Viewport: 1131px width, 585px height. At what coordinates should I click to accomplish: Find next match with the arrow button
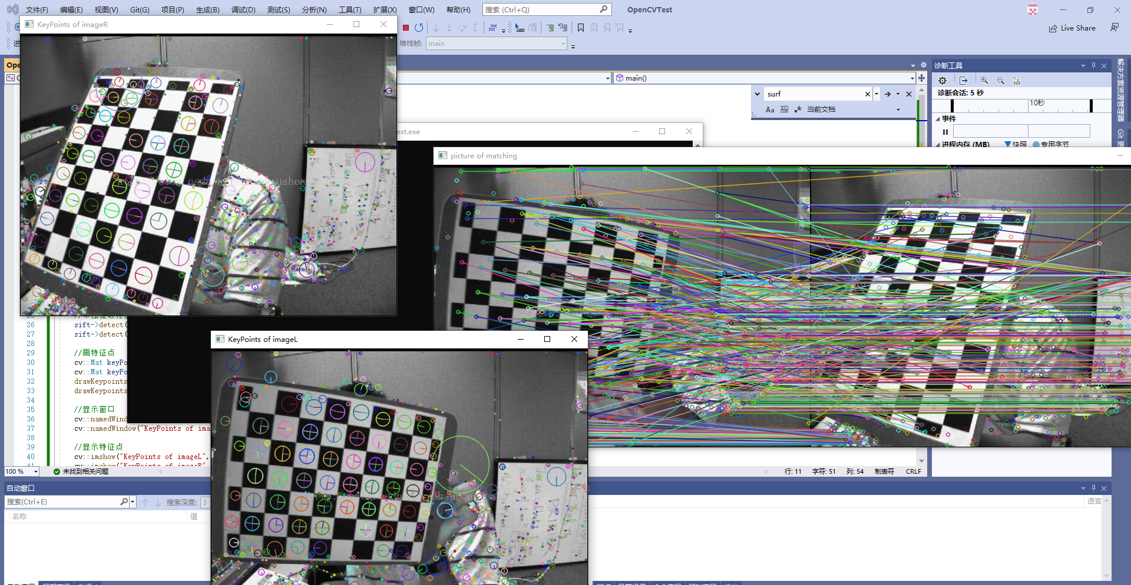click(888, 94)
